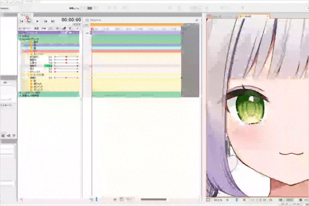Jump to the first frame
Image resolution: width=309 pixels, height=206 pixels.
(22, 21)
